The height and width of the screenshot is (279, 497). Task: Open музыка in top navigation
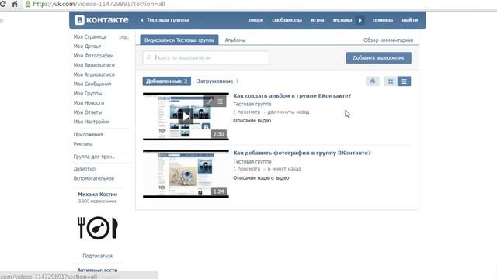pyautogui.click(x=342, y=20)
